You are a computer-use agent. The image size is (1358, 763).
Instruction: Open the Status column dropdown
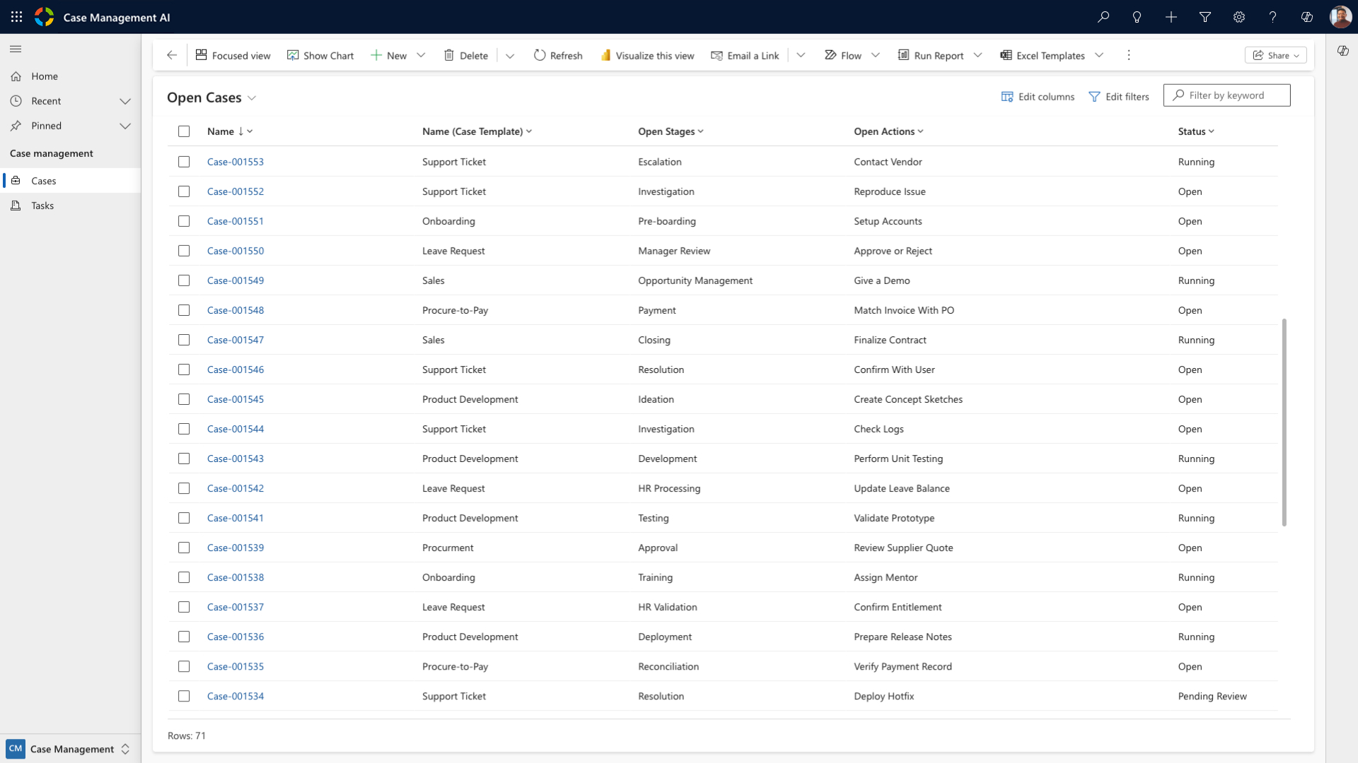point(1196,131)
